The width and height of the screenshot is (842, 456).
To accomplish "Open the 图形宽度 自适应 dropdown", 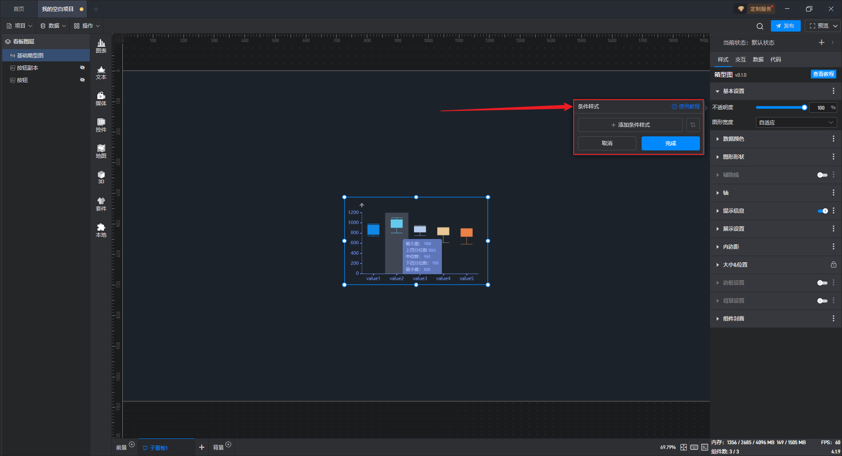I will 796,122.
